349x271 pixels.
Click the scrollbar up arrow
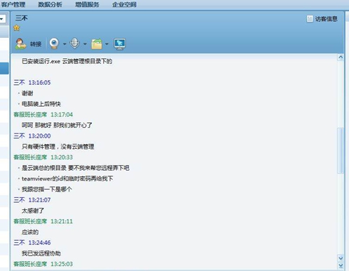(x=341, y=58)
